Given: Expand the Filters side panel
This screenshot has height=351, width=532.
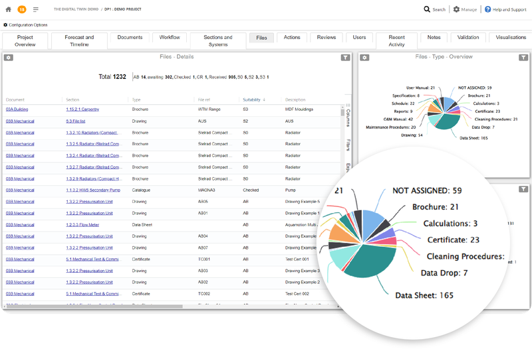Looking at the screenshot, I should tap(348, 145).
